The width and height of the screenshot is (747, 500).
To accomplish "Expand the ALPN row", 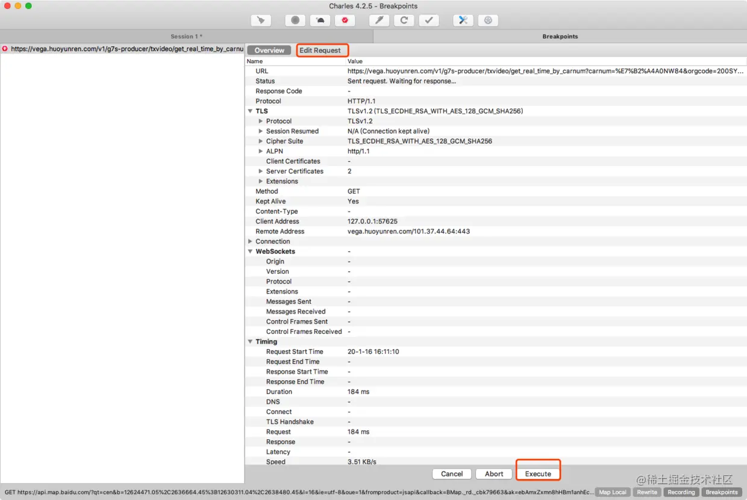I will coord(261,151).
